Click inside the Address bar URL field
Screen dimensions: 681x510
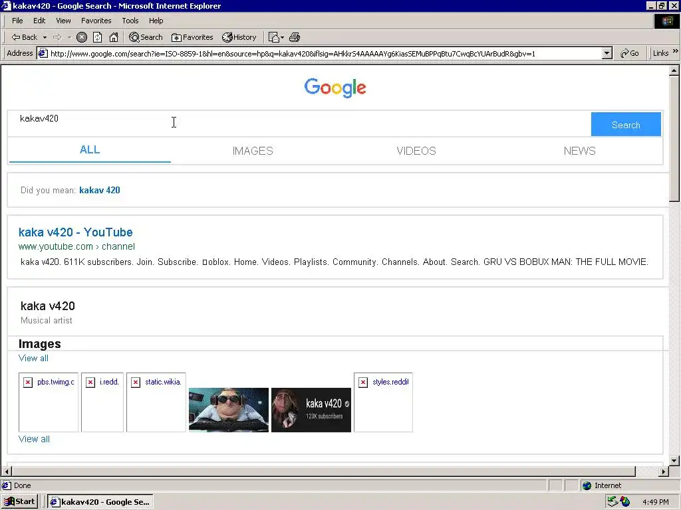[x=326, y=53]
